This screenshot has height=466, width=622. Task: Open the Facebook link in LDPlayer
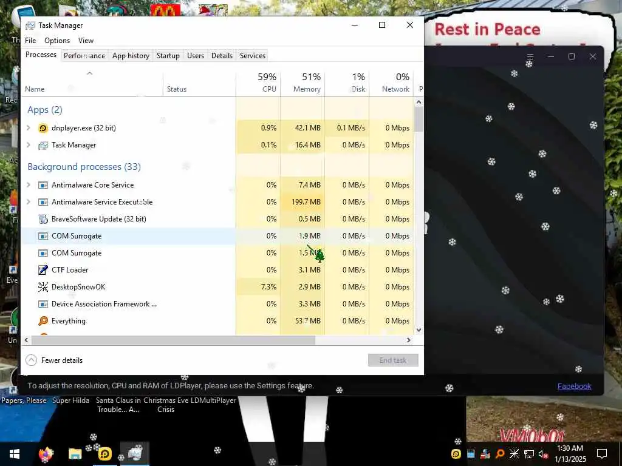click(575, 387)
